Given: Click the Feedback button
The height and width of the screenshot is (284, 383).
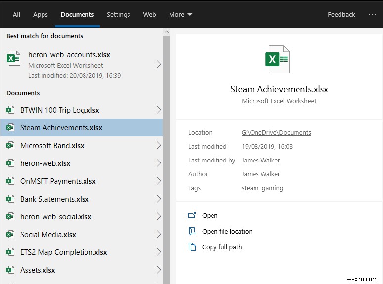Looking at the screenshot, I should click(341, 14).
